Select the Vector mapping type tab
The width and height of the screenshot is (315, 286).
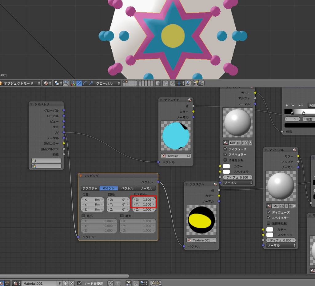(127, 188)
